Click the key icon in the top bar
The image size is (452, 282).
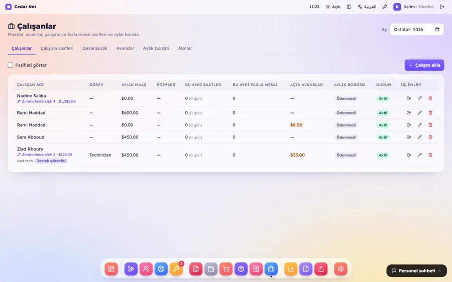click(x=385, y=7)
